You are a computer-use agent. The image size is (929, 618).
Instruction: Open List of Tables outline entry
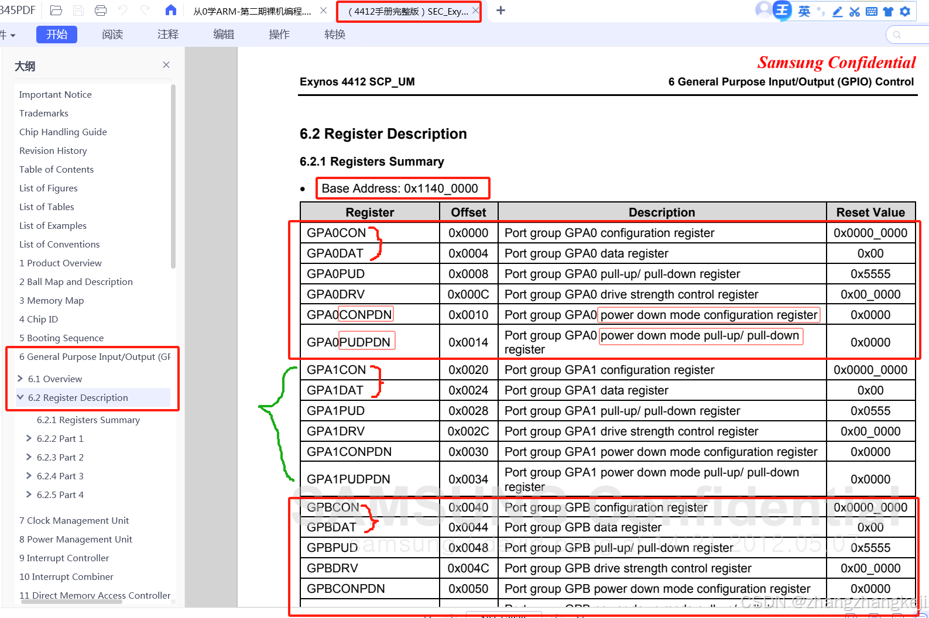tap(47, 207)
